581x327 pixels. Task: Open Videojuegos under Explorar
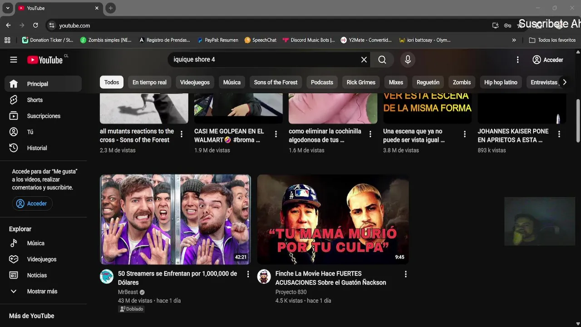pyautogui.click(x=43, y=259)
